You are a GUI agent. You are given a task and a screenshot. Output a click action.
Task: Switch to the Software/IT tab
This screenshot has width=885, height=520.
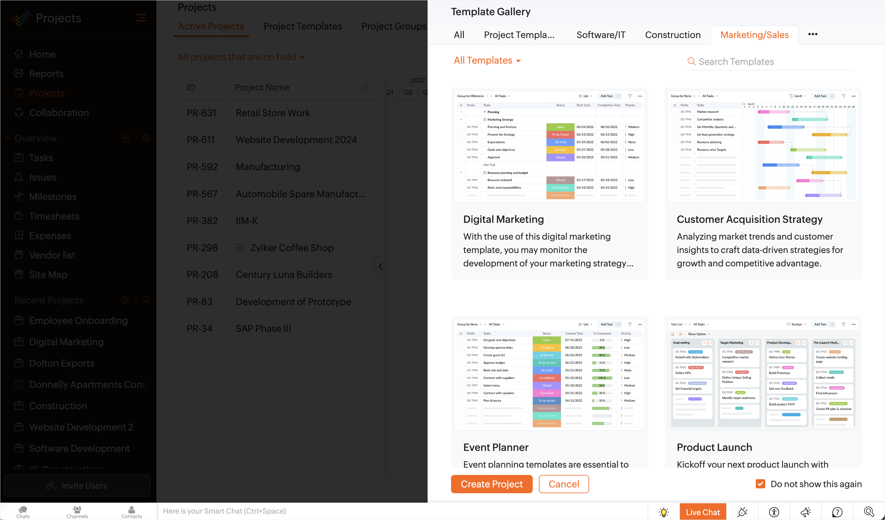pyautogui.click(x=601, y=35)
